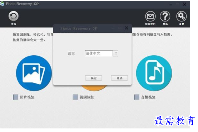The image size is (198, 132).
Task: Click the 照片恢复 label text
Action: point(27,97)
